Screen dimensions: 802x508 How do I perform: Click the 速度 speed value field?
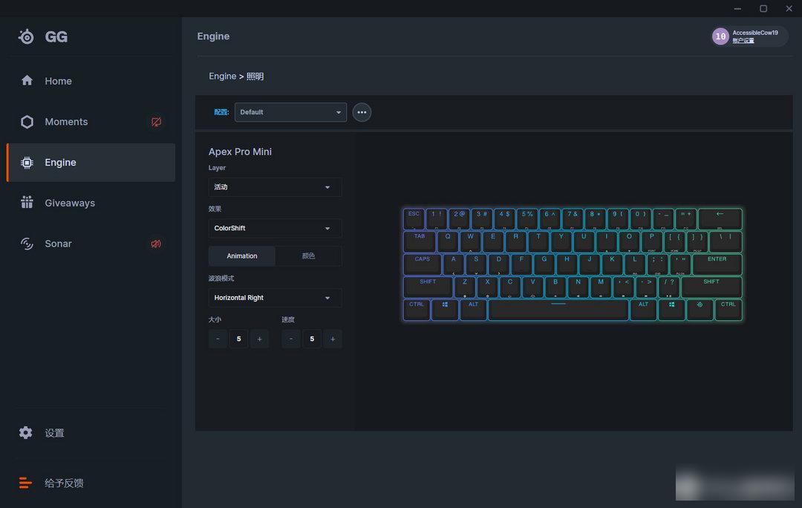pyautogui.click(x=312, y=339)
